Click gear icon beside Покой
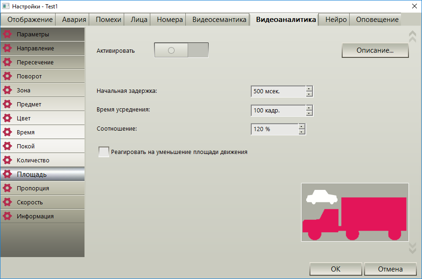 [7, 146]
